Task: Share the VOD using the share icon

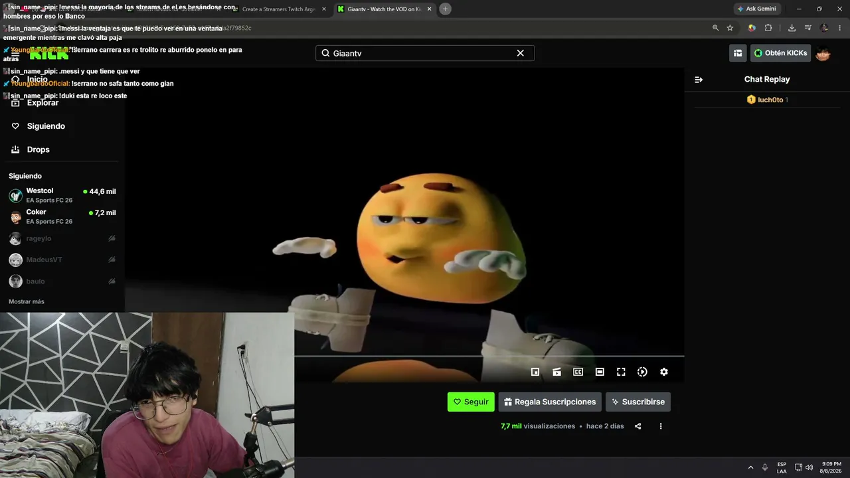Action: tap(638, 426)
